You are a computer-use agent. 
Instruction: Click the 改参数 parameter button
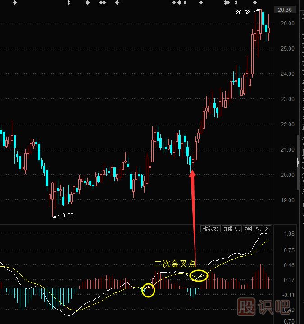210,229
